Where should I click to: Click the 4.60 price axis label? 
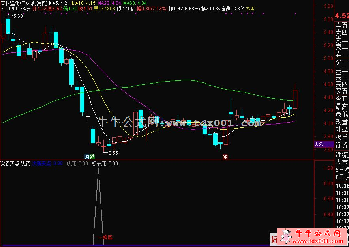pyautogui.click(x=328, y=84)
